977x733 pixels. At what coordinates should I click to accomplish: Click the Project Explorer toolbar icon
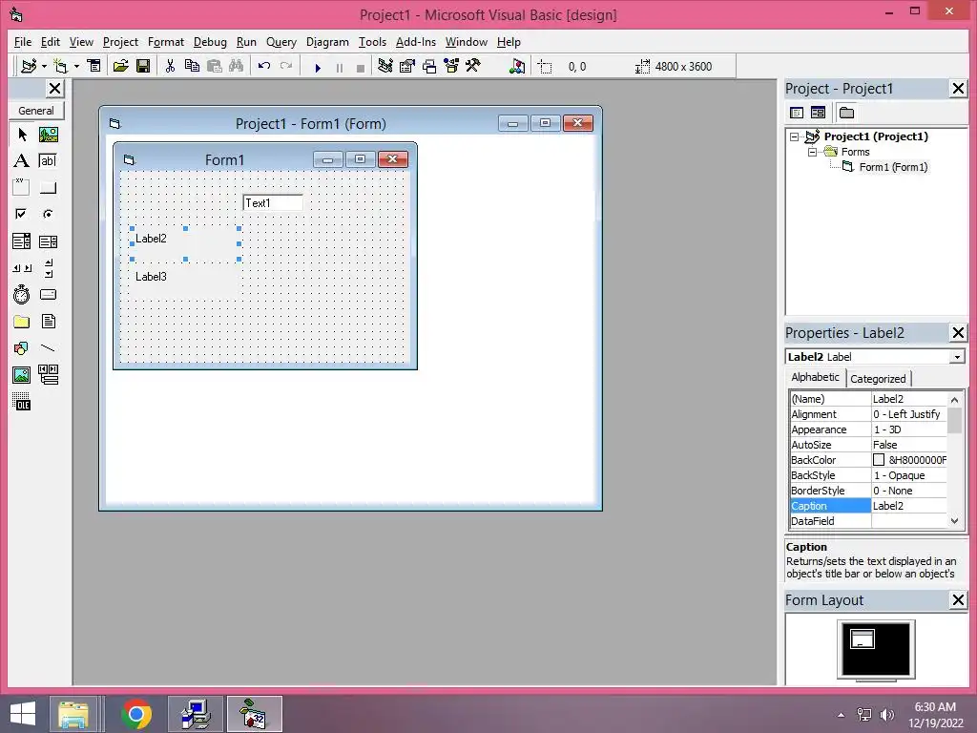pyautogui.click(x=385, y=66)
